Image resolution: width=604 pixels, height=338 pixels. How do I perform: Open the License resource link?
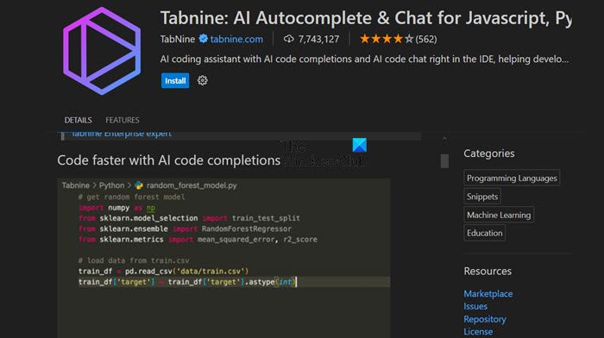coord(478,331)
